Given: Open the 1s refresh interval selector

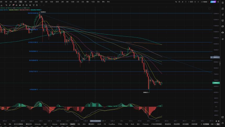Looking at the screenshot, I should click(176, 2).
